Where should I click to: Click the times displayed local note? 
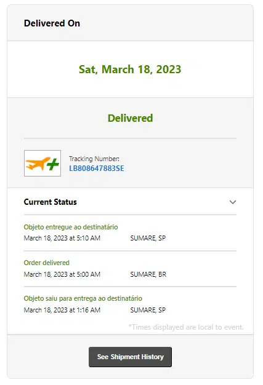[186, 327]
